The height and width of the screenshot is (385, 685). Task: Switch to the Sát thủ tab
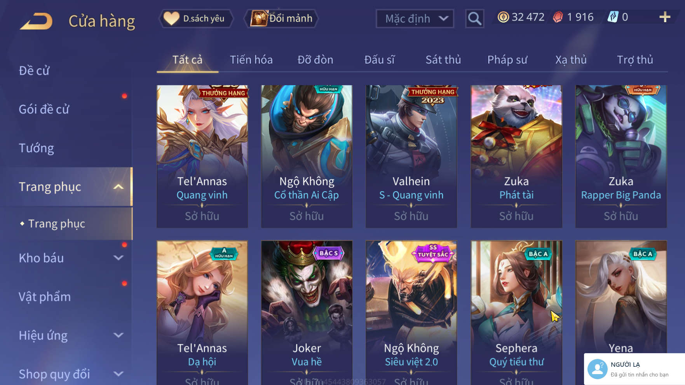point(443,60)
